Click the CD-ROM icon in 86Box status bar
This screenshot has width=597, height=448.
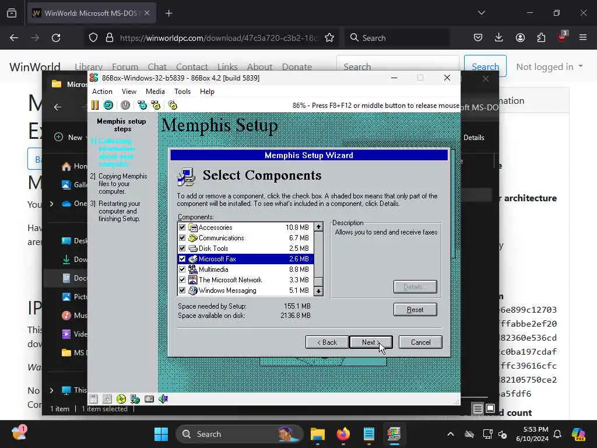121,399
